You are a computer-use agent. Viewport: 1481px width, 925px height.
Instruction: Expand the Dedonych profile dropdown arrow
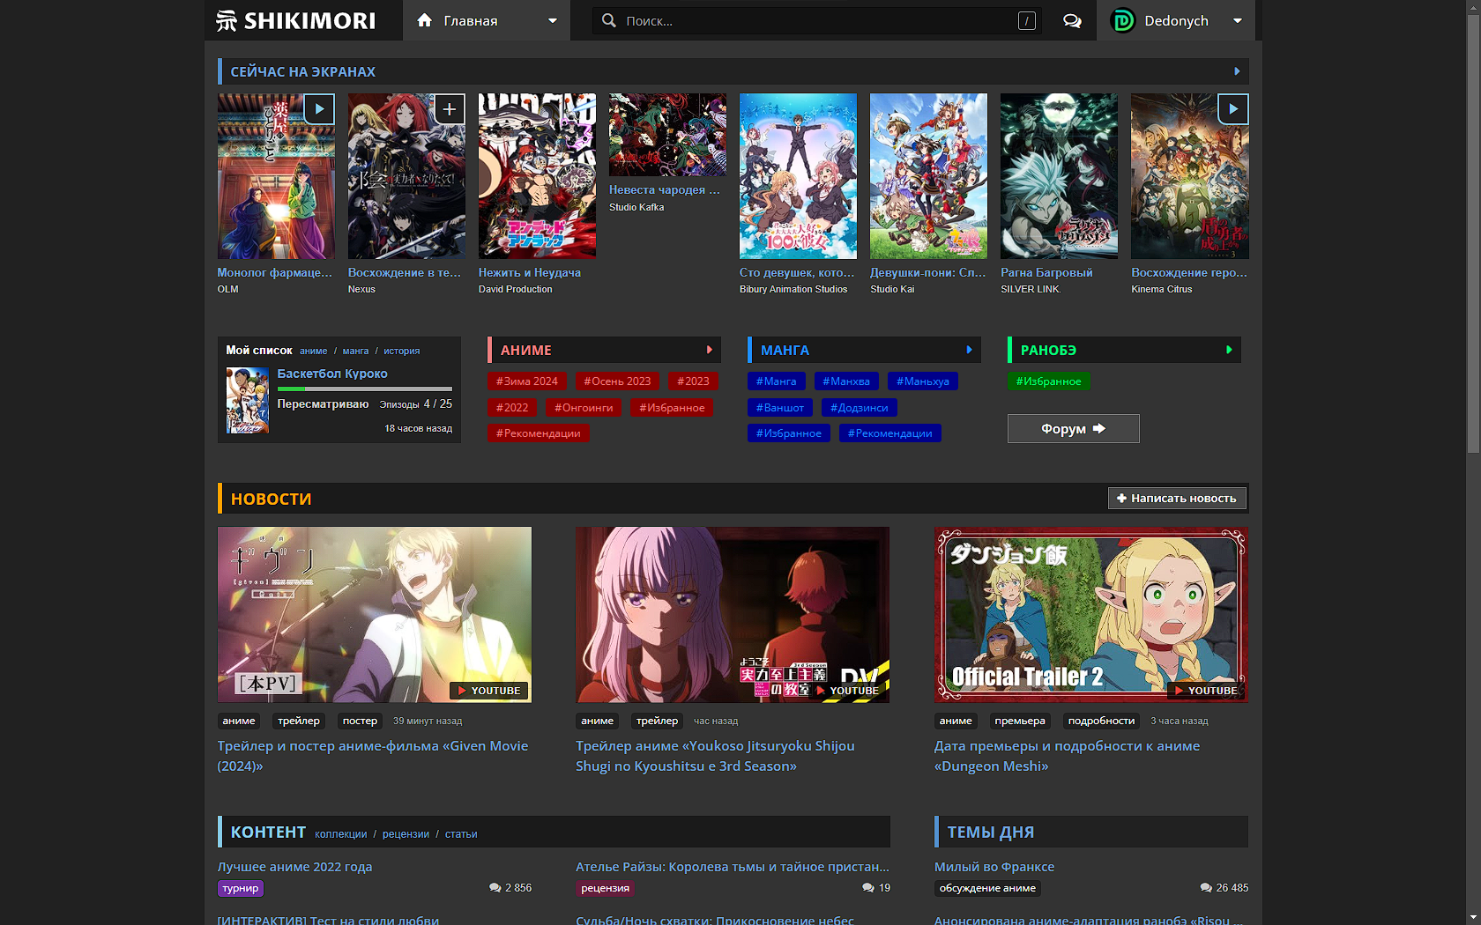coord(1238,21)
